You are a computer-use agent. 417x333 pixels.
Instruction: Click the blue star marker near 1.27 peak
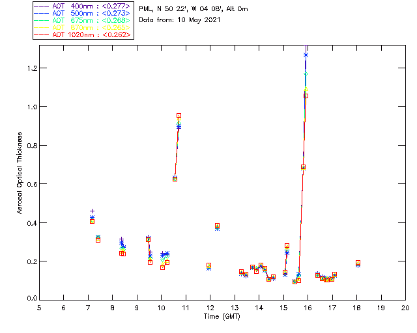coord(306,55)
